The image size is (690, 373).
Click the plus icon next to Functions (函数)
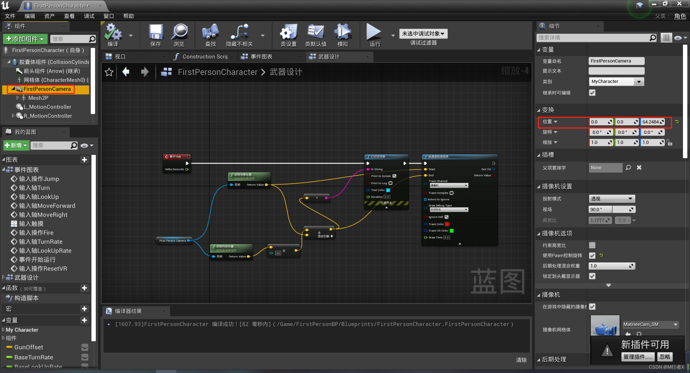click(x=84, y=288)
